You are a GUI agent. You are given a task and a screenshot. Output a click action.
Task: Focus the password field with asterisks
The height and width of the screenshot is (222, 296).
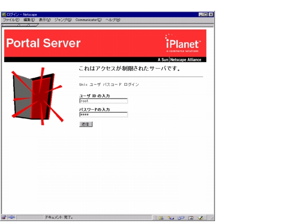point(103,115)
